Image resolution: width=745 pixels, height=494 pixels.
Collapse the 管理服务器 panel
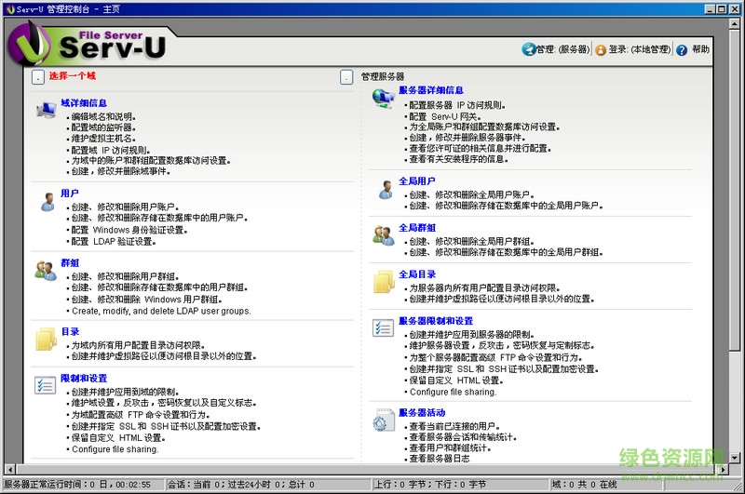[346, 77]
